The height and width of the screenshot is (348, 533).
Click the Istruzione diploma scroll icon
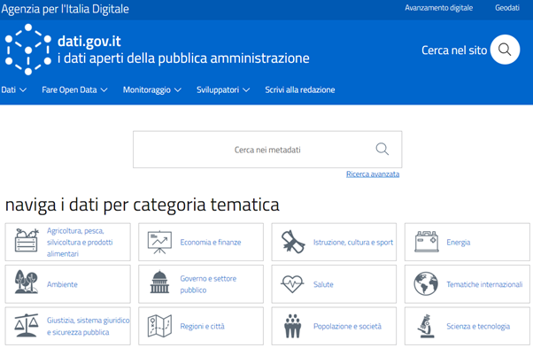click(293, 242)
